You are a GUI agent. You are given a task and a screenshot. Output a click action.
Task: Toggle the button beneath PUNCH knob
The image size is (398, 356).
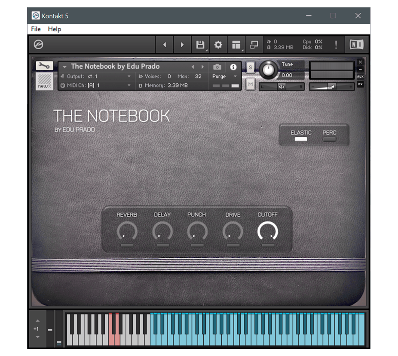click(197, 245)
